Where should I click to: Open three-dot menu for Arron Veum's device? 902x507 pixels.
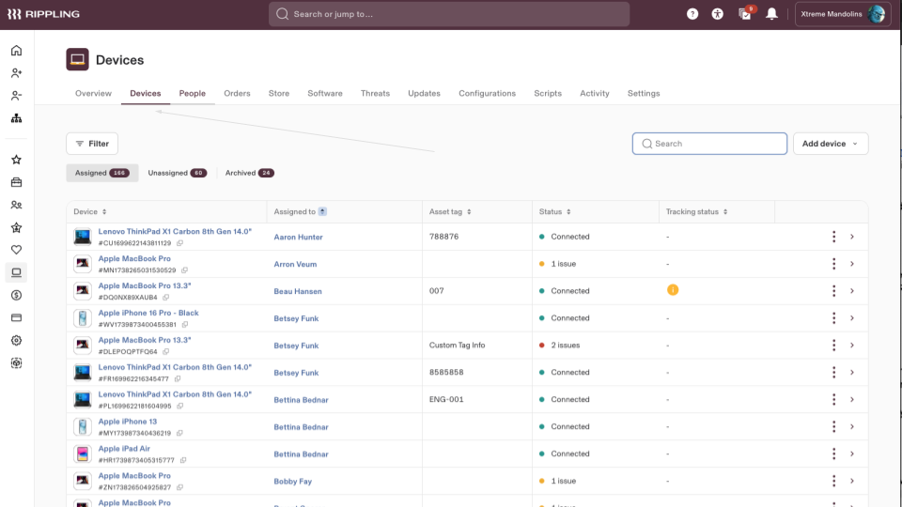click(833, 264)
